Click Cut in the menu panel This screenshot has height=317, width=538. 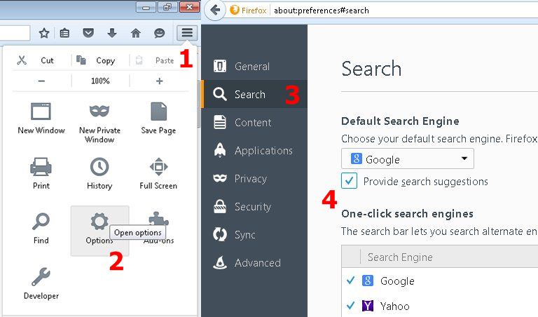(x=35, y=60)
